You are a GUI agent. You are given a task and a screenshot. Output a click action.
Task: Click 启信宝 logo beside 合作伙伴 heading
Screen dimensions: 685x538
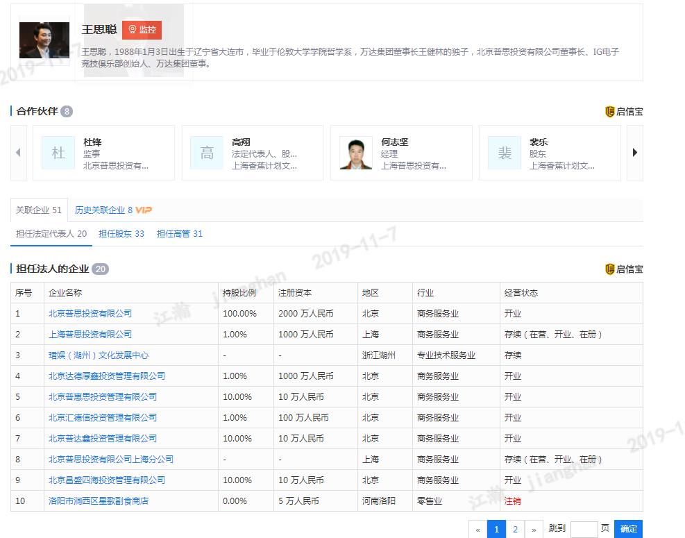[624, 112]
